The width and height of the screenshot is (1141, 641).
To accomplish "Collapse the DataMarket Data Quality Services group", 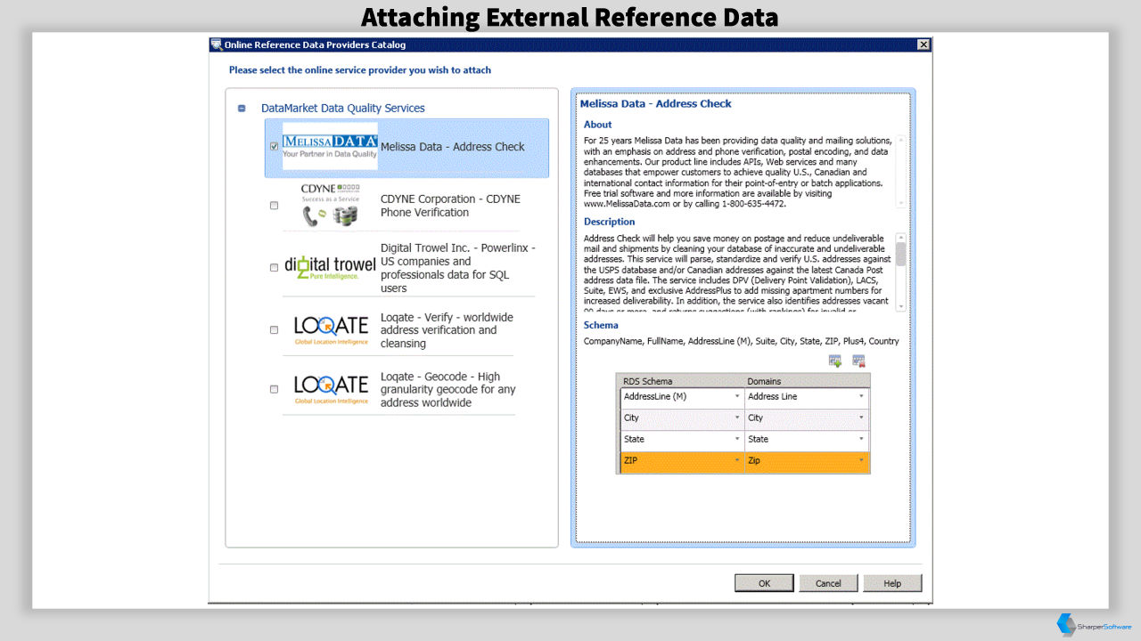I will [242, 109].
